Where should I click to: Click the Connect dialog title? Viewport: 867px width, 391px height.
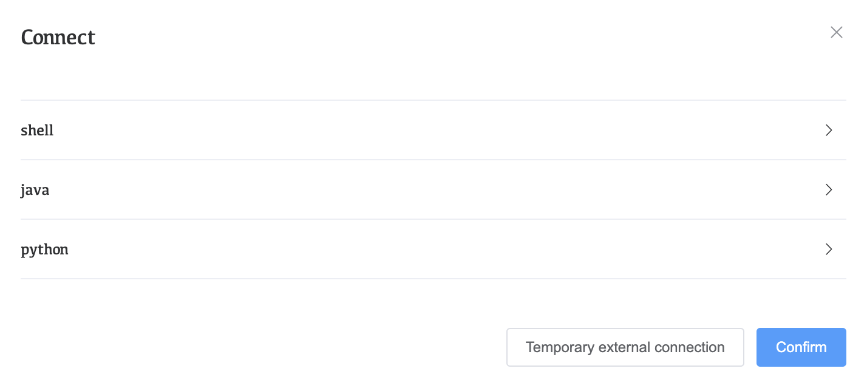58,38
